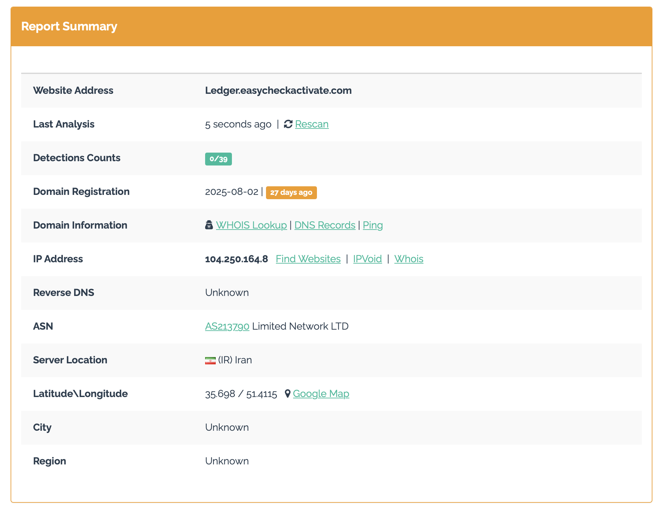Click the Server Location label

[x=70, y=360]
